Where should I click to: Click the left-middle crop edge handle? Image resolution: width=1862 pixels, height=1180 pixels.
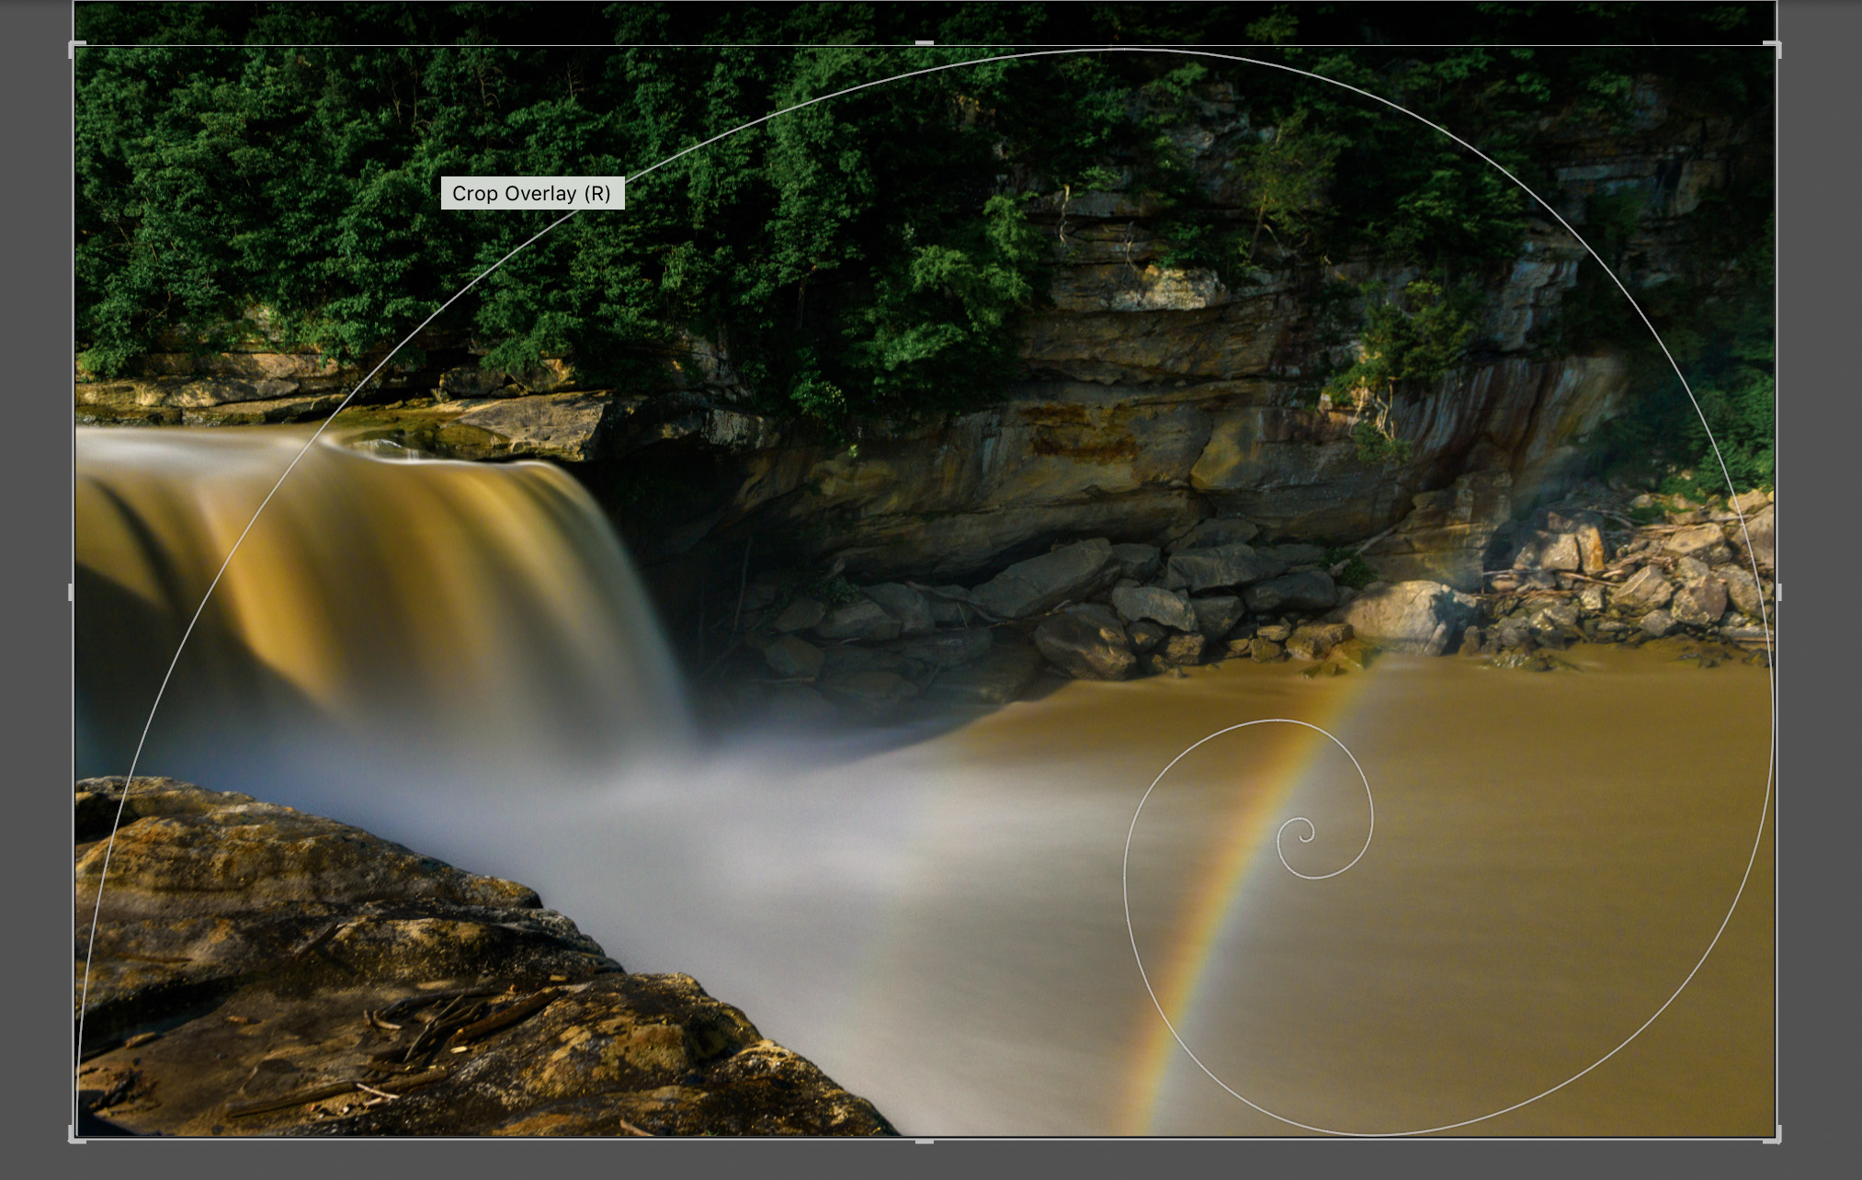tap(73, 593)
